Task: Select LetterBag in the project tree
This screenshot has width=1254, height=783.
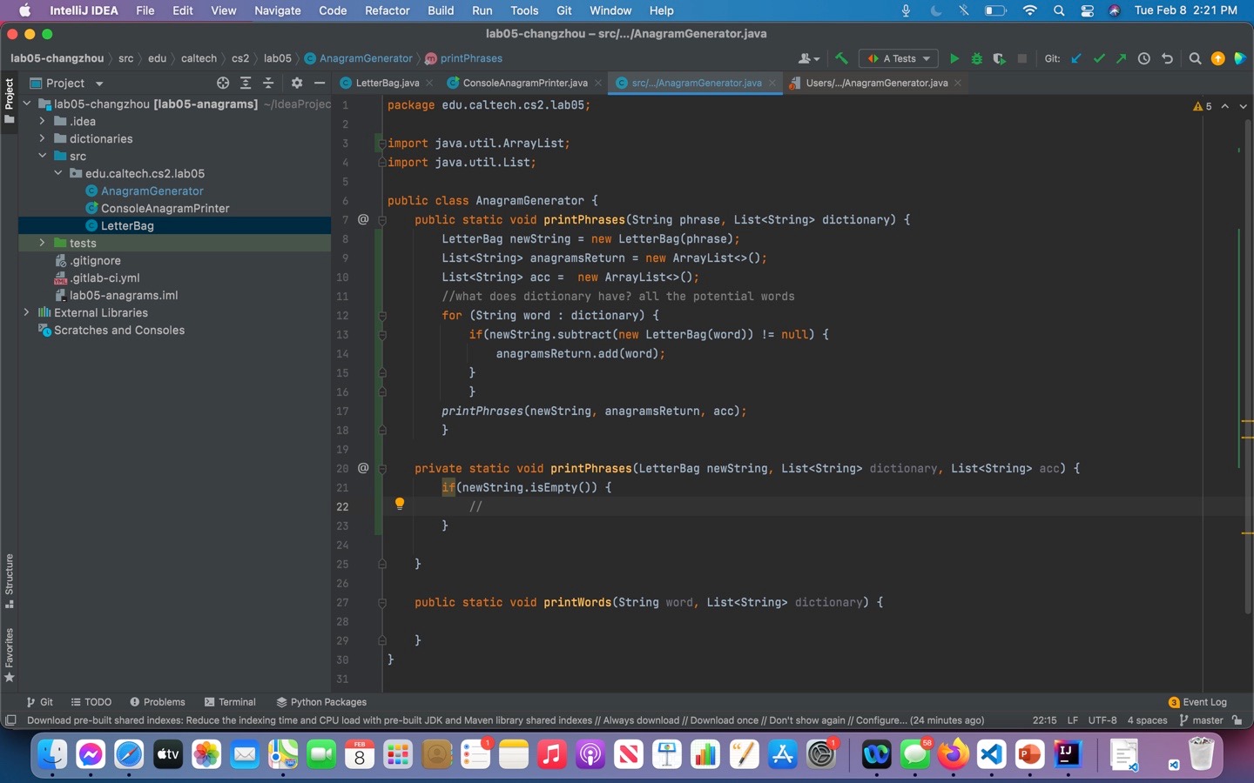Action: [127, 225]
